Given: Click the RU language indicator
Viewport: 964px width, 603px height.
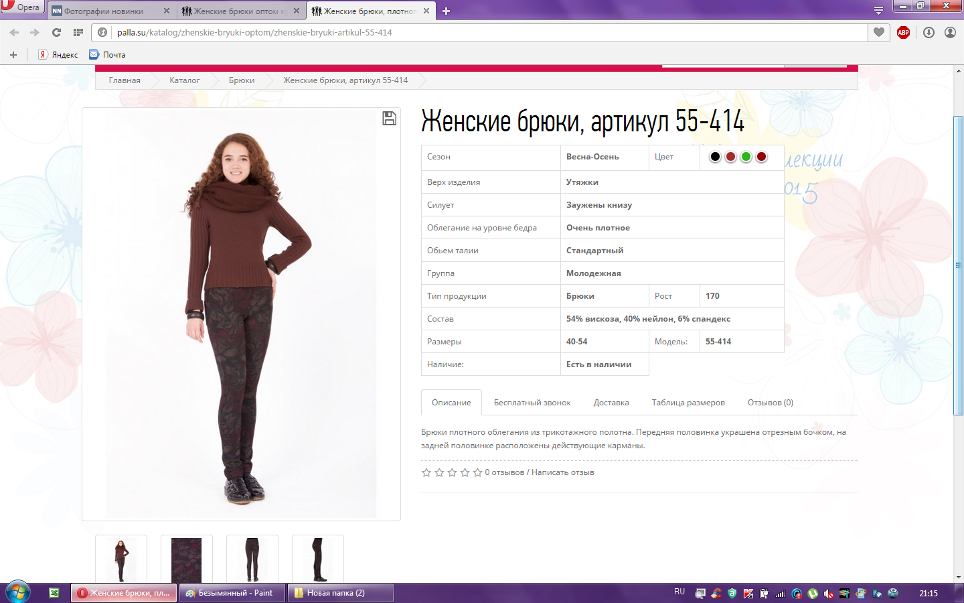Looking at the screenshot, I should tap(679, 592).
